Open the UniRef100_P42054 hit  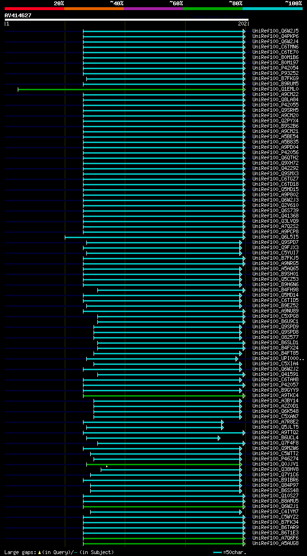click(x=275, y=68)
